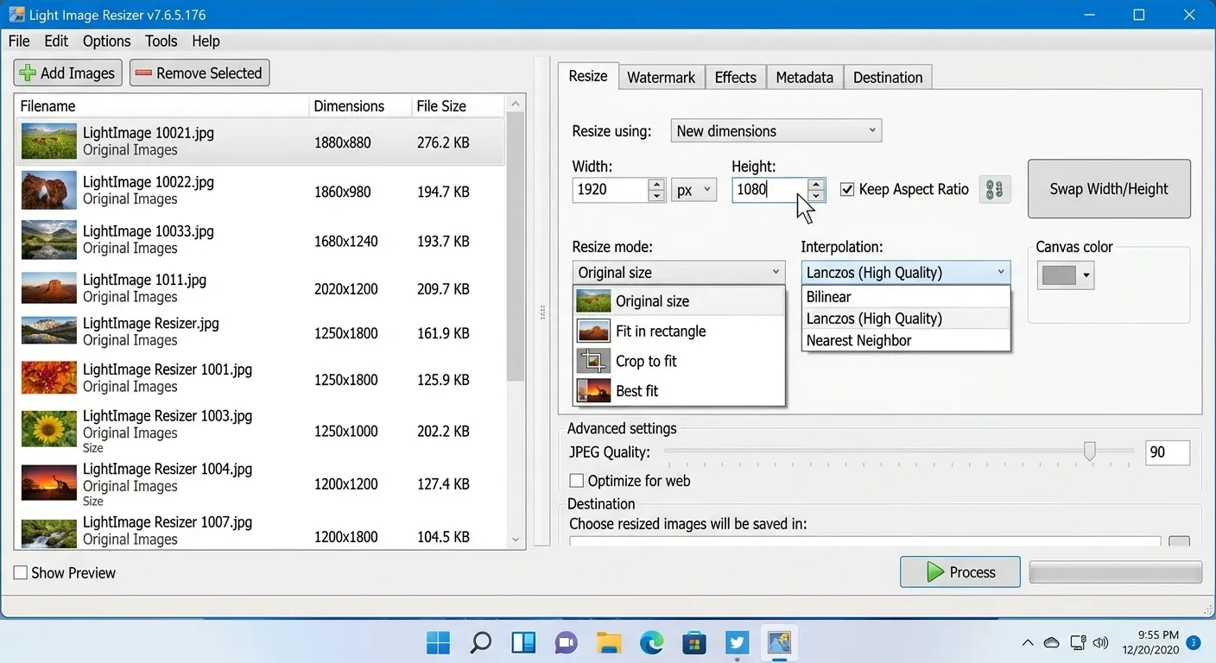Open the Chat taskbar icon
Image resolution: width=1216 pixels, height=663 pixels.
566,642
